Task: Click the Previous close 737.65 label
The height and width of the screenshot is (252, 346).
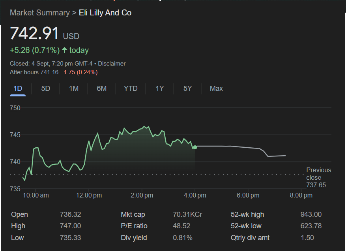Action: point(318,178)
